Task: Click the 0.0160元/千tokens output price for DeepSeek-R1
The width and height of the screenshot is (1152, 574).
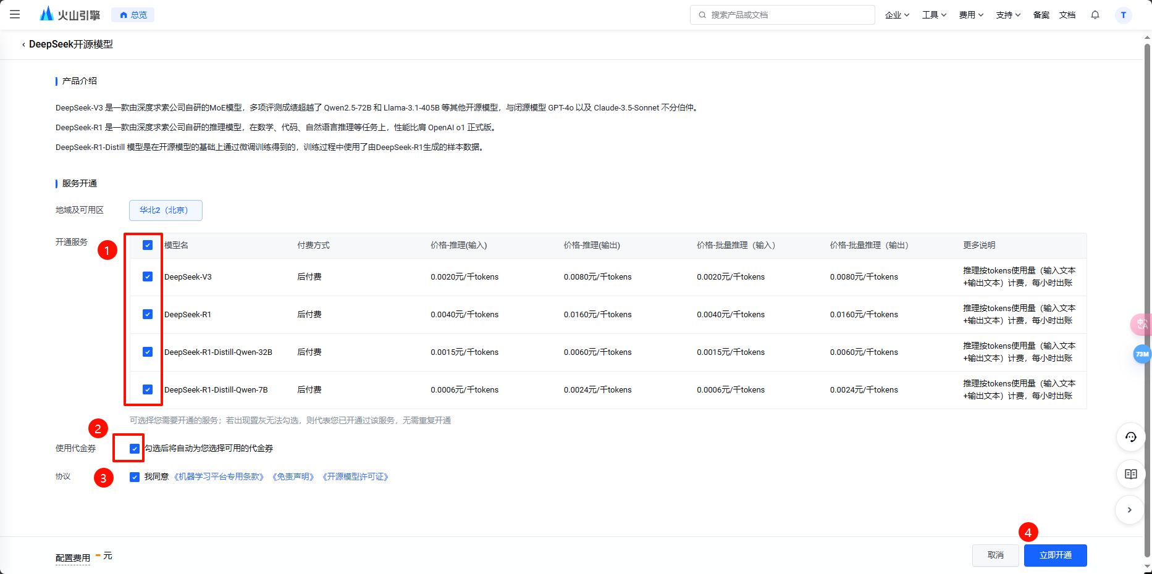Action: pyautogui.click(x=597, y=314)
